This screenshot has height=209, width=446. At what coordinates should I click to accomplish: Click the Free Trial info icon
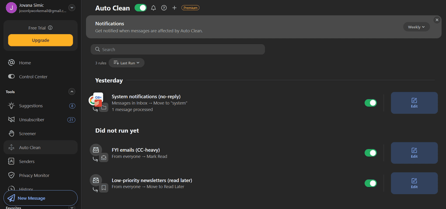[x=50, y=28]
